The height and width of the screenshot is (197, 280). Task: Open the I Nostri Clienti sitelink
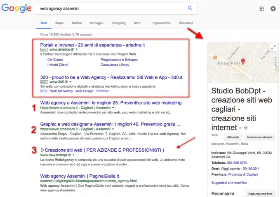pyautogui.click(x=58, y=65)
